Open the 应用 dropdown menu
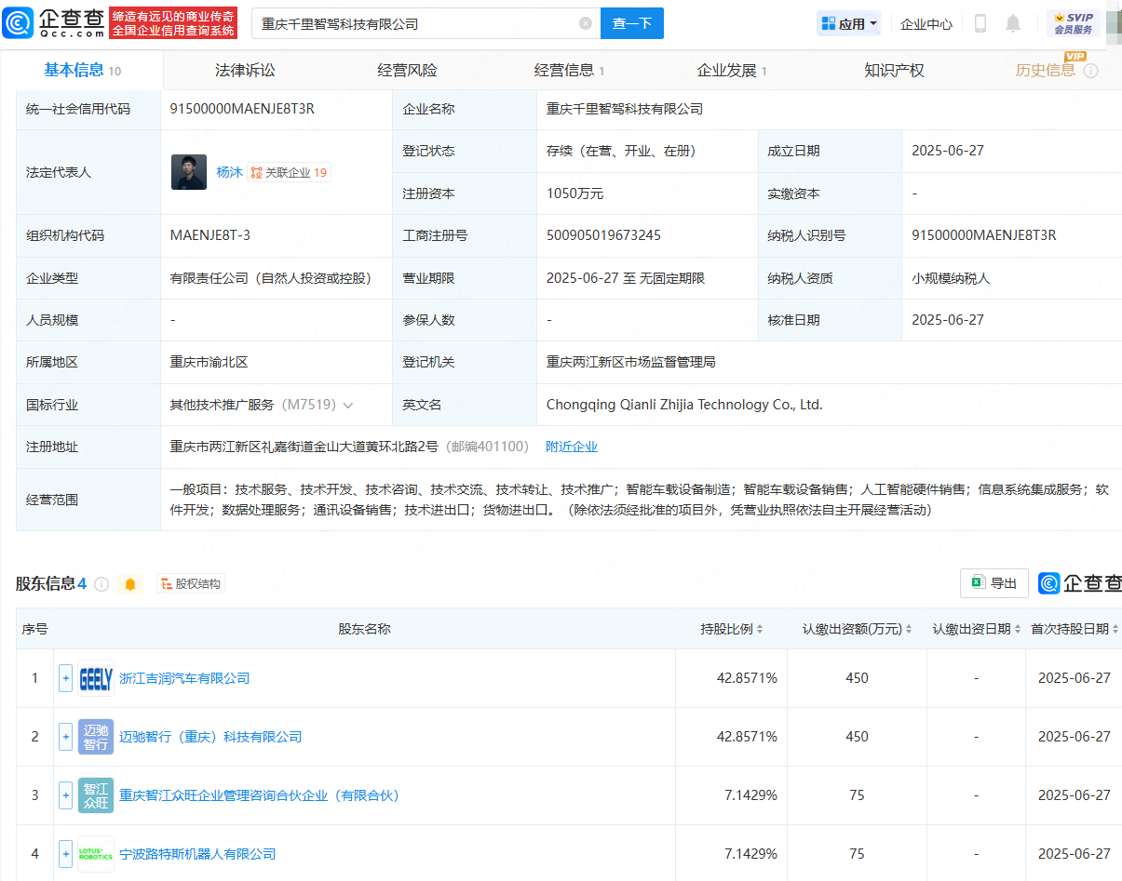The height and width of the screenshot is (881, 1122). (849, 23)
